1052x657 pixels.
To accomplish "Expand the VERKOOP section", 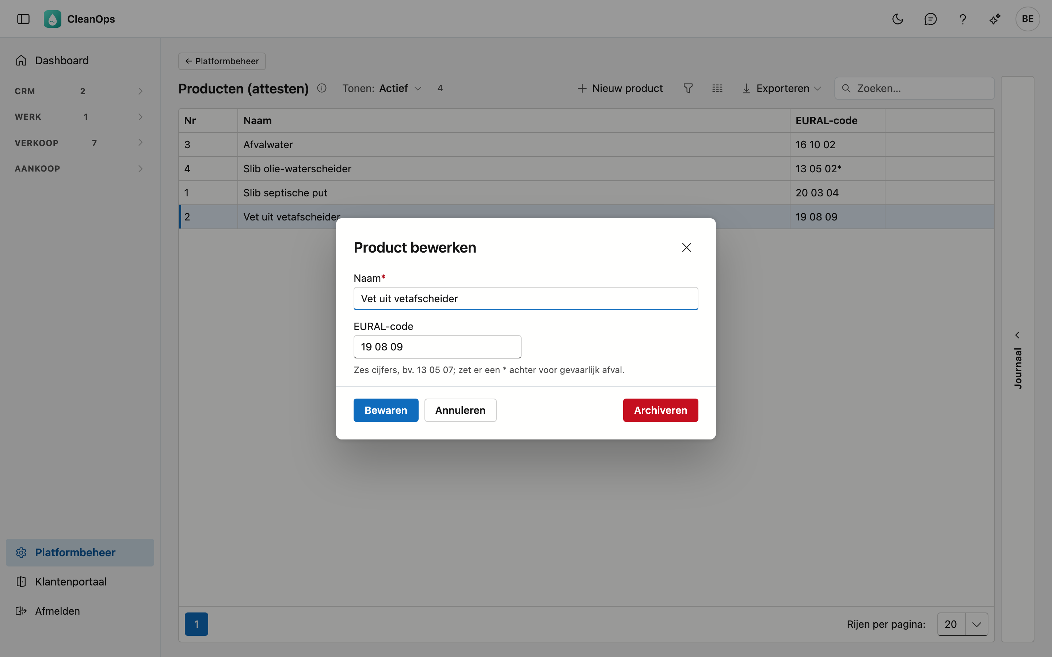I will tap(80, 142).
